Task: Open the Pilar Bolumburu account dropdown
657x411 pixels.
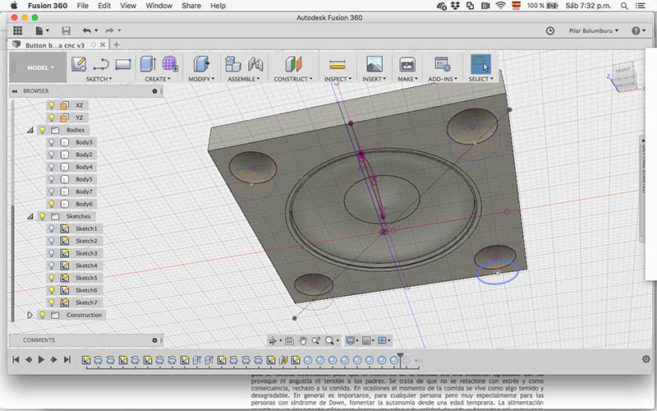Action: [x=593, y=30]
